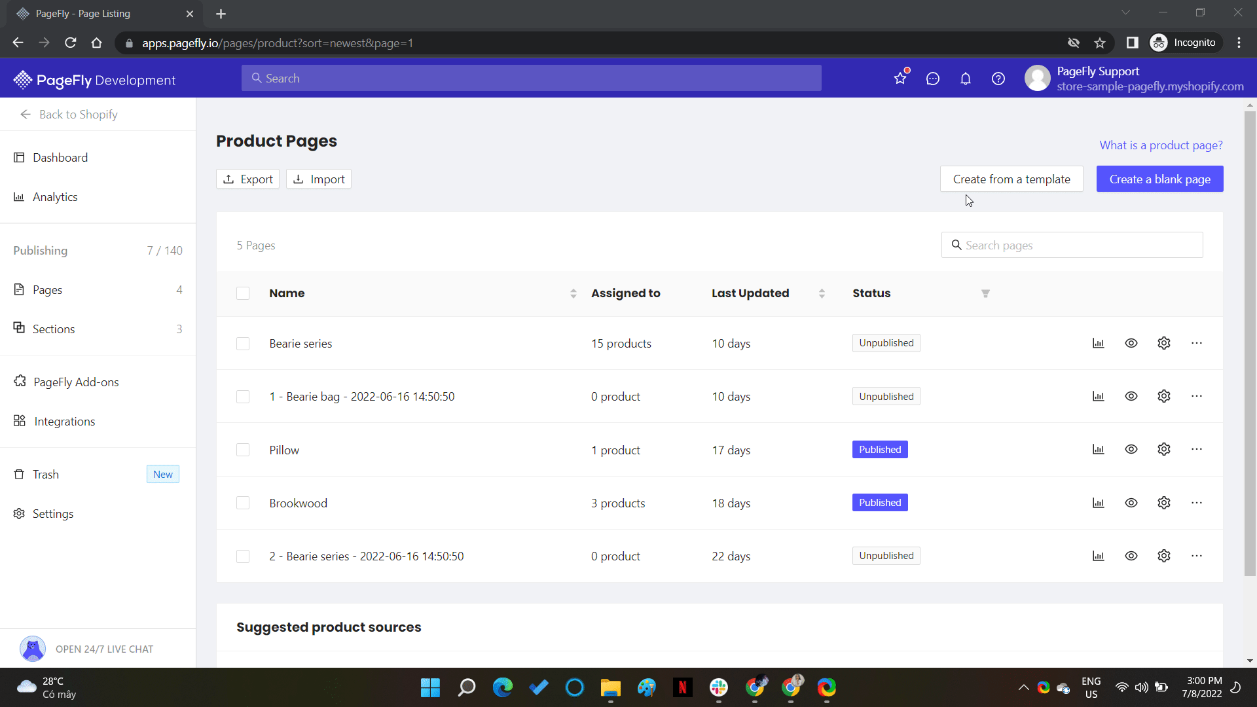
Task: Focus the top Search bar
Action: (531, 79)
